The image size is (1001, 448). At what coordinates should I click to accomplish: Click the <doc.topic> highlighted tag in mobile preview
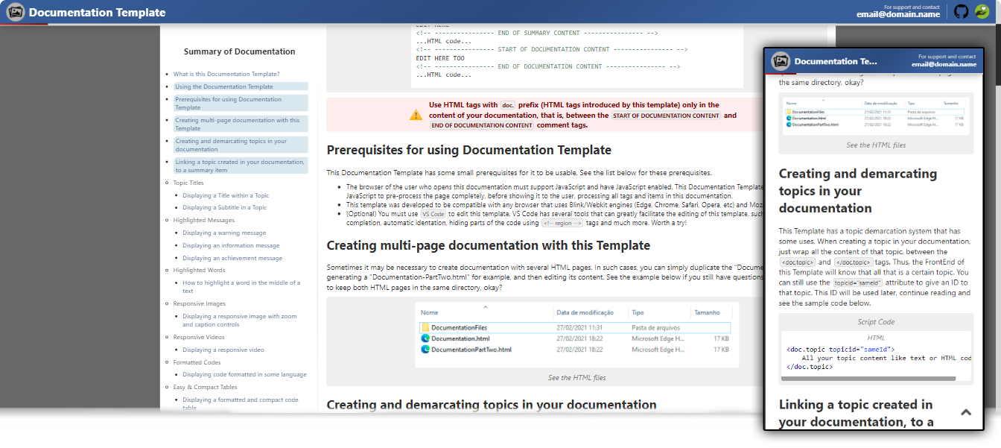(x=796, y=262)
